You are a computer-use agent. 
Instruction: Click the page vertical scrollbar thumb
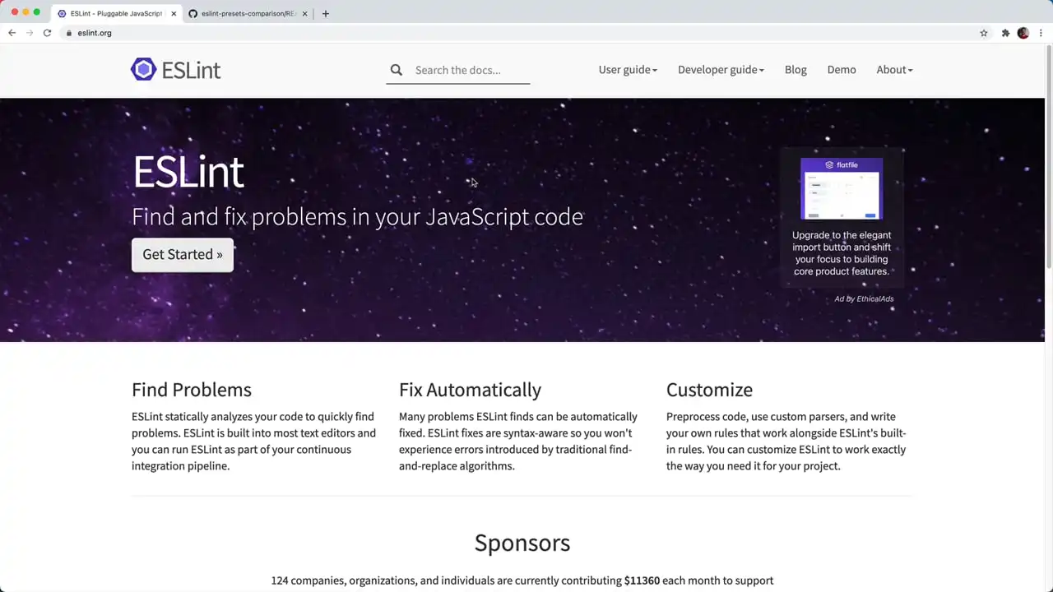click(x=1048, y=156)
